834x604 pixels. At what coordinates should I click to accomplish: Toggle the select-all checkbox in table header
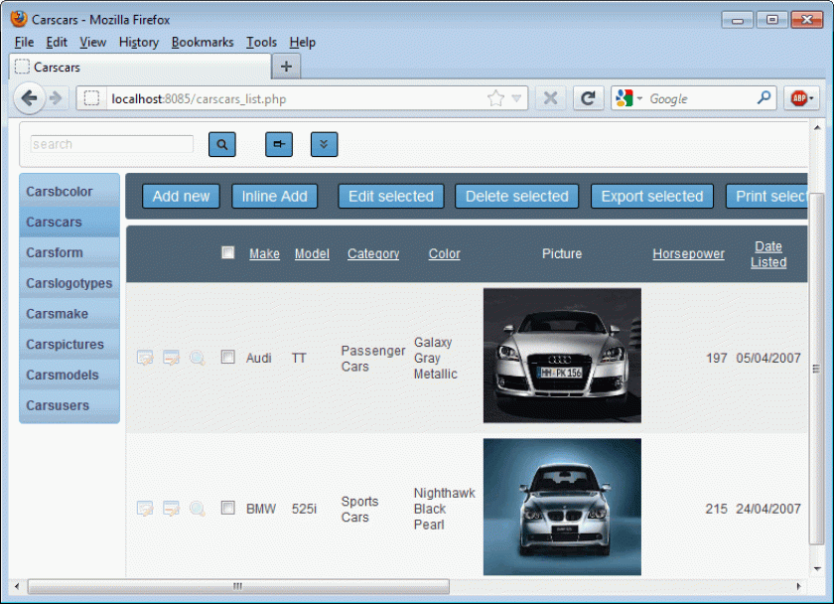pos(227,252)
